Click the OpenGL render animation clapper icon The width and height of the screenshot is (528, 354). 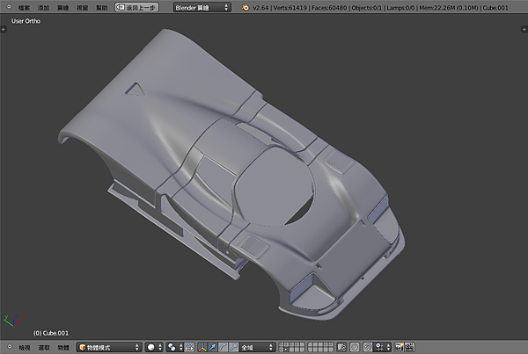coord(409,347)
